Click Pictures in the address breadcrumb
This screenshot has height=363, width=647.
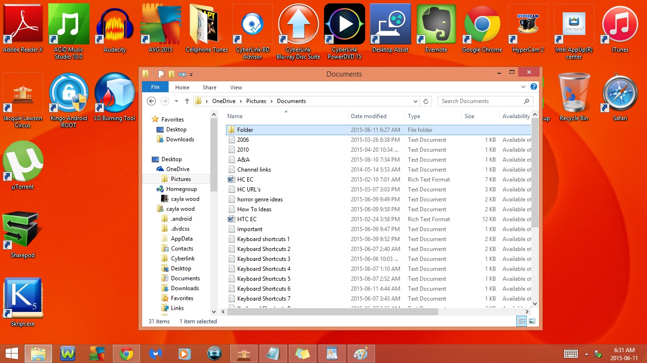point(256,101)
